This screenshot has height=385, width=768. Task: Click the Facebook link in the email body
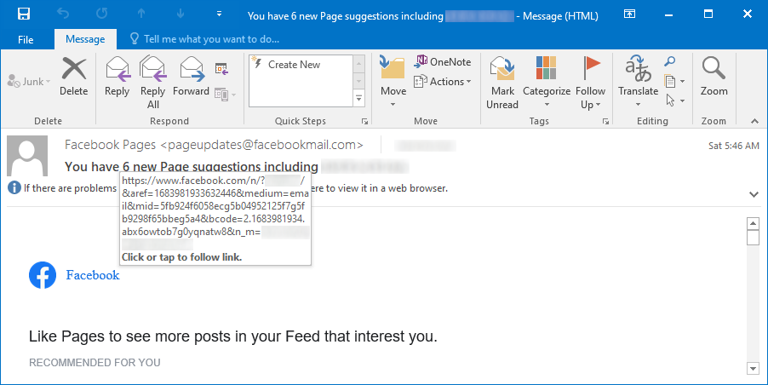[93, 275]
